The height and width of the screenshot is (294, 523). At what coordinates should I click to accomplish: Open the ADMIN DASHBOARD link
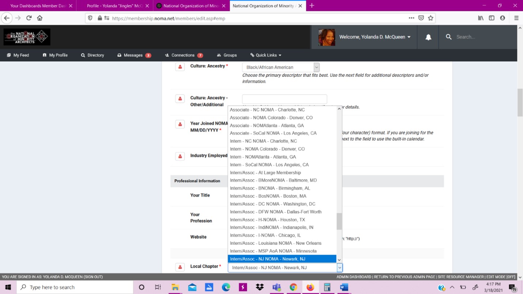(354, 277)
